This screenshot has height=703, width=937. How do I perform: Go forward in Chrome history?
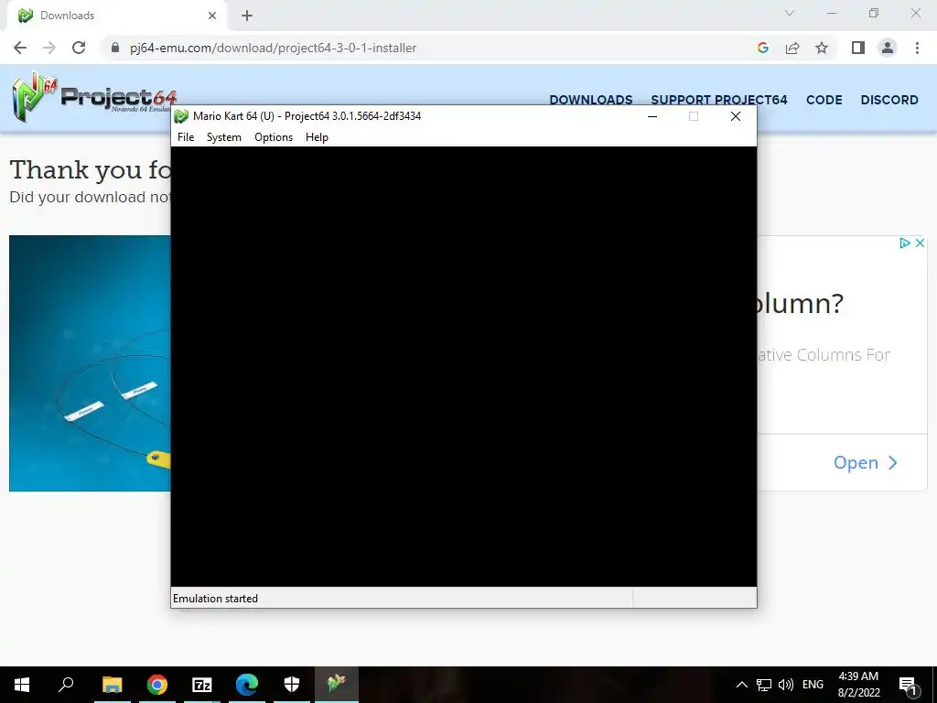(x=49, y=48)
